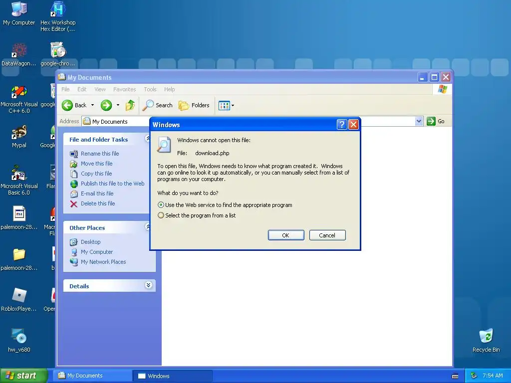511x383 pixels.
Task: Click the green Go arrow button
Action: click(431, 121)
